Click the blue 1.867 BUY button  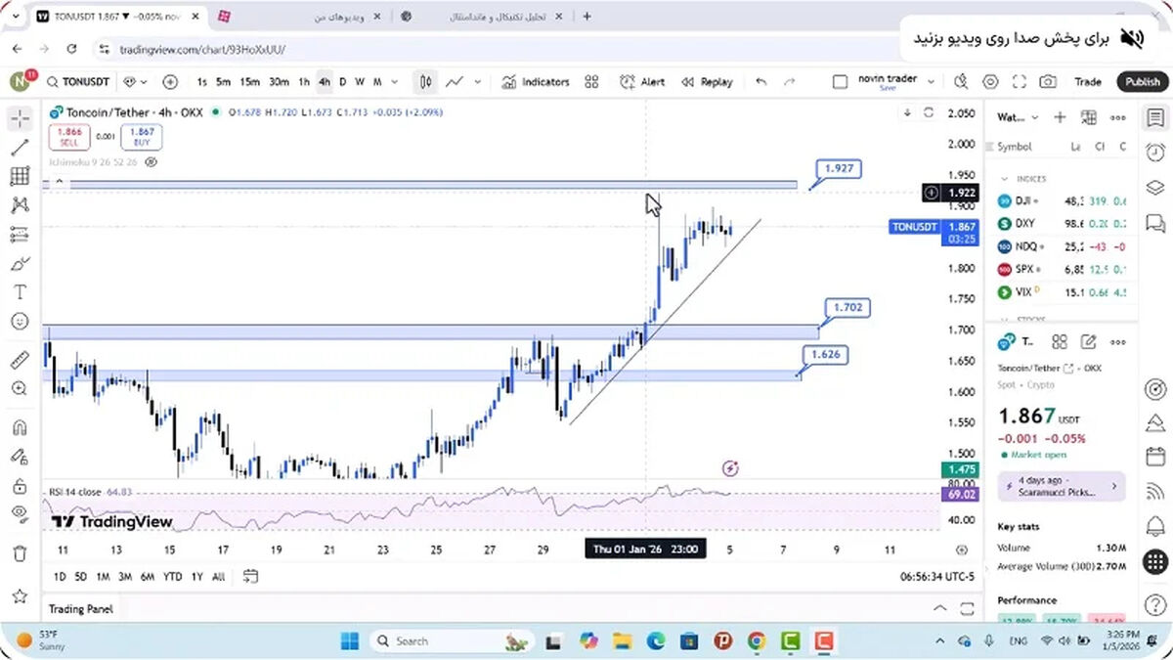click(142, 136)
